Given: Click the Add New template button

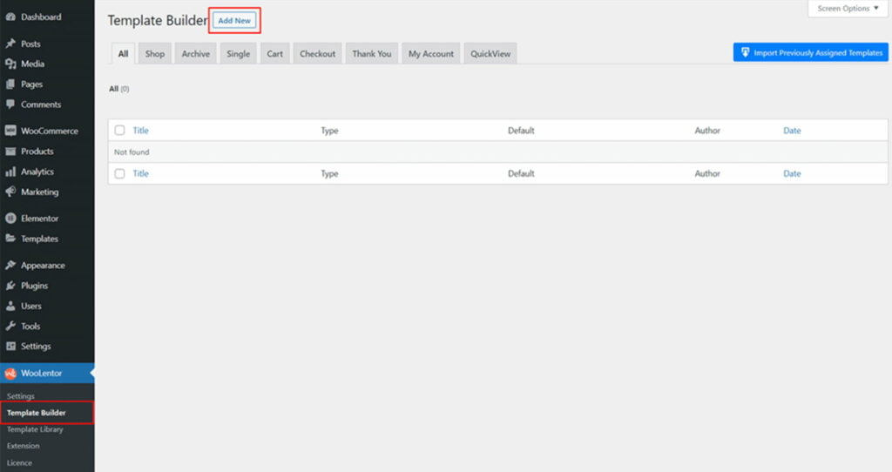Looking at the screenshot, I should tap(234, 21).
